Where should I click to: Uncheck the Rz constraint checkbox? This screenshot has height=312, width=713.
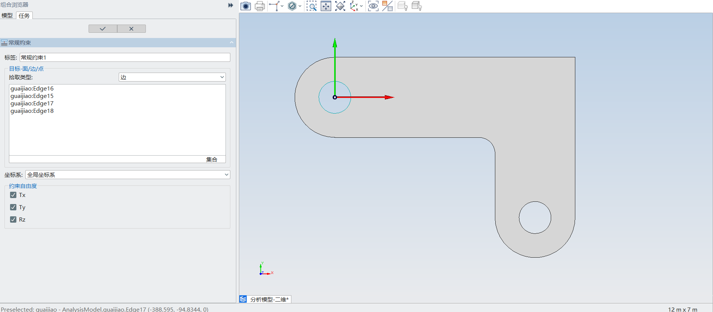[x=13, y=220]
